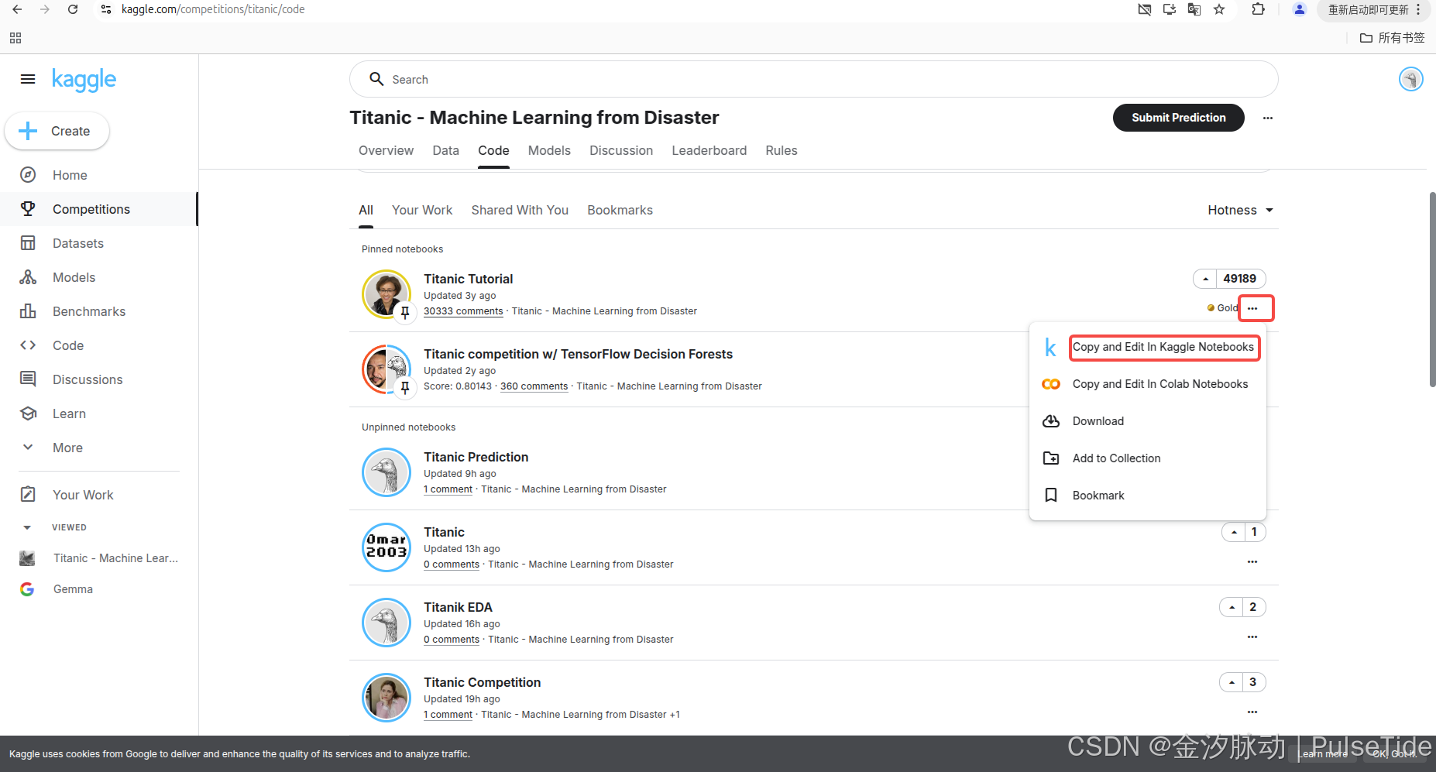Click the Code brackets icon in sidebar

pos(28,345)
